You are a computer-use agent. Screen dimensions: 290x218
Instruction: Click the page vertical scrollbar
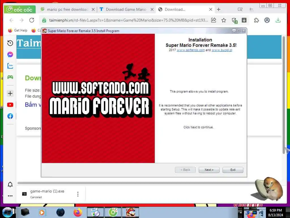click(284, 95)
